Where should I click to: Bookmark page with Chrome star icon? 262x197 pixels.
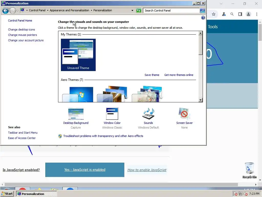point(214,14)
